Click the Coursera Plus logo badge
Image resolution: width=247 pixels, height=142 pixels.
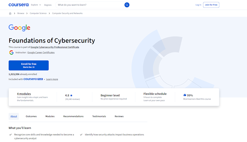(x=33, y=79)
